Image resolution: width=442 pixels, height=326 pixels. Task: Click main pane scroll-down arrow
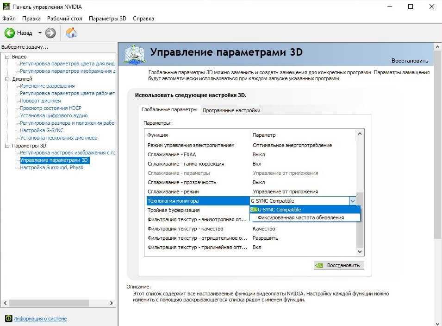tap(437, 324)
